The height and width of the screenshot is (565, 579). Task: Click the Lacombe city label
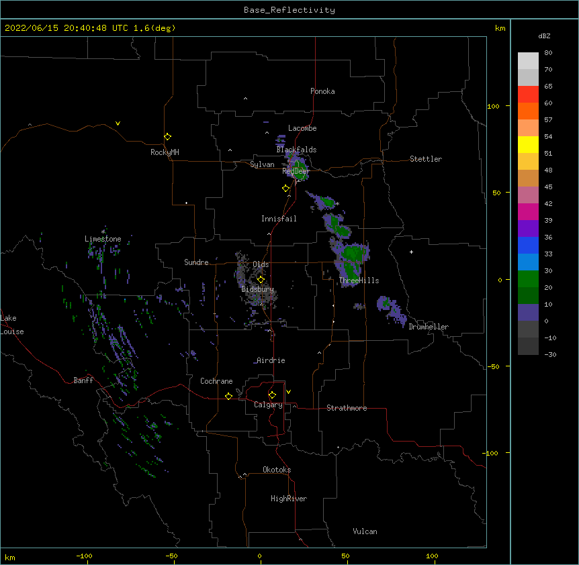302,128
